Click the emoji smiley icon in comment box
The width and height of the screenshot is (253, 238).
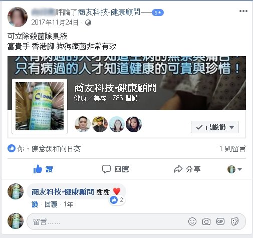[192, 221]
